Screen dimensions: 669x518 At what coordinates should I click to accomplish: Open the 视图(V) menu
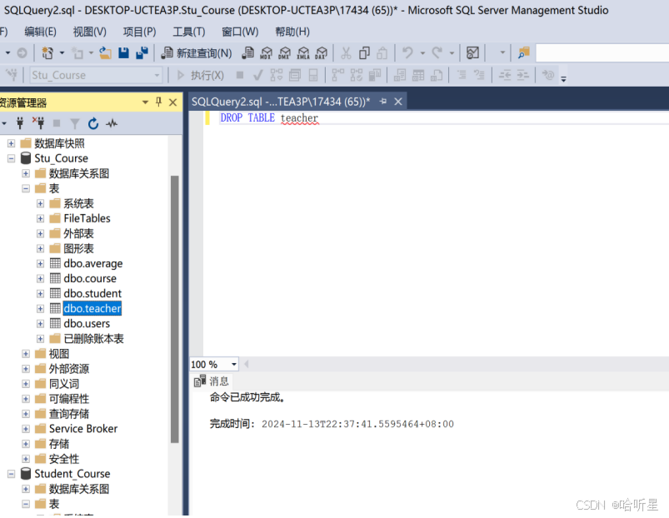pos(90,32)
